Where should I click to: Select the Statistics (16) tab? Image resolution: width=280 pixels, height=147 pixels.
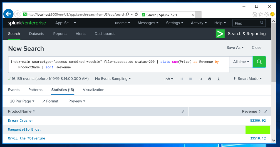(x=63, y=90)
